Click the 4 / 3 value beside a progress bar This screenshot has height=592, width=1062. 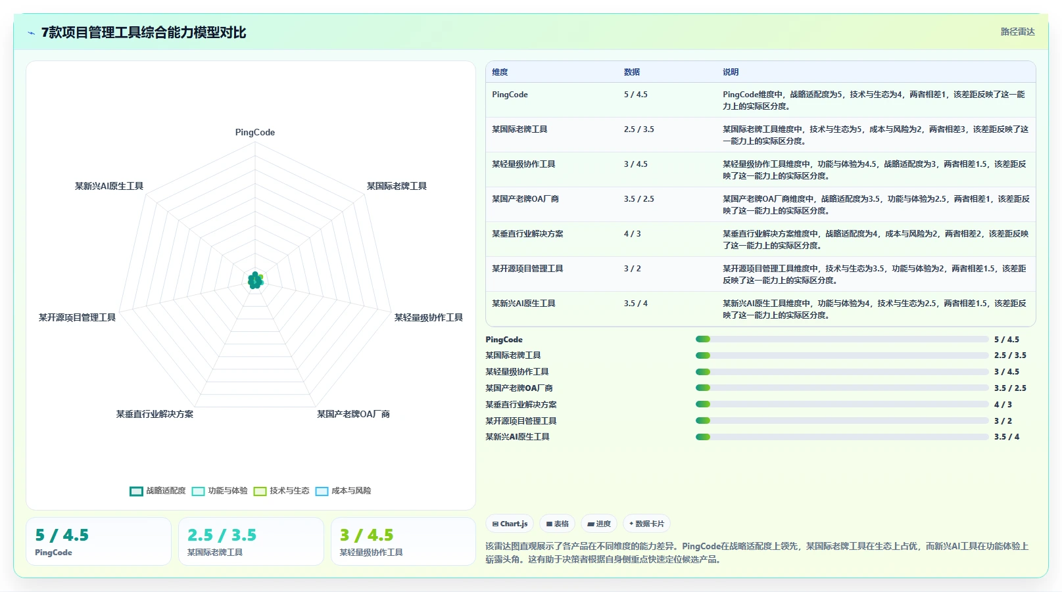click(x=1003, y=405)
